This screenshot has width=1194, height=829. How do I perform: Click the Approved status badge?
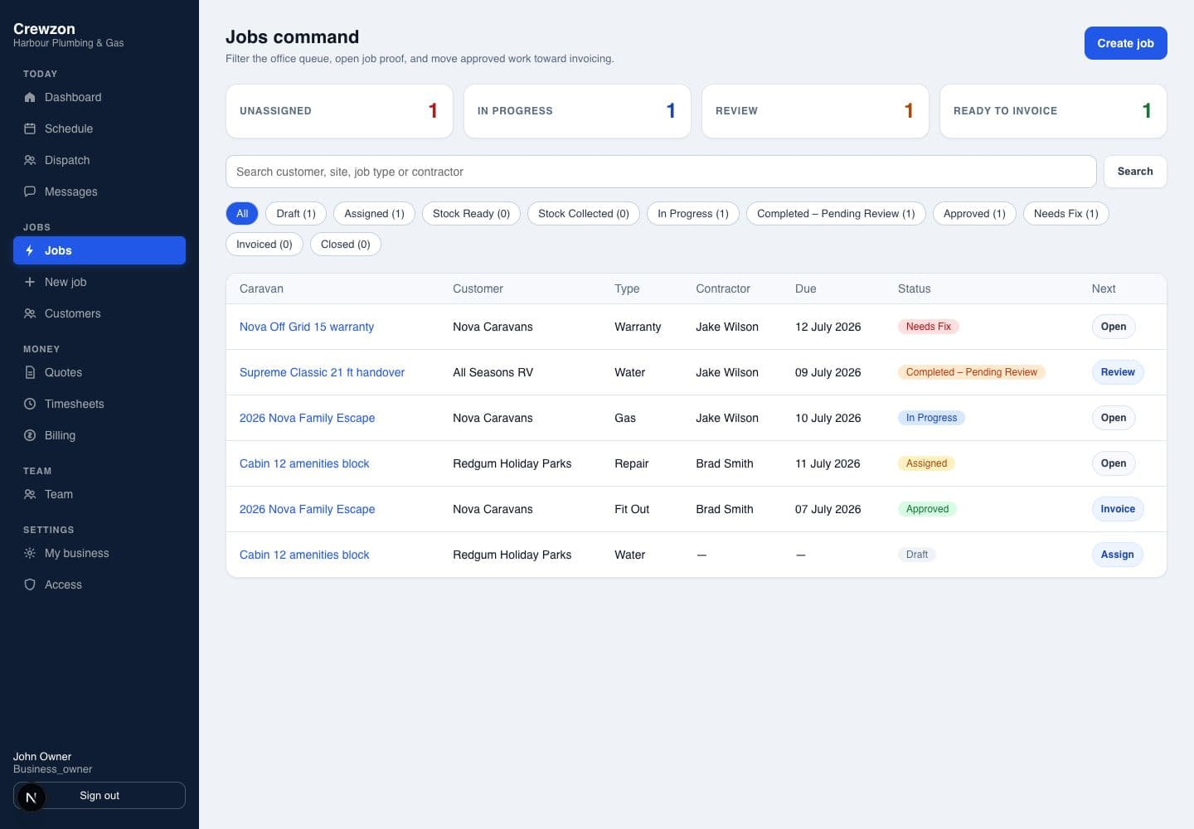coord(927,509)
